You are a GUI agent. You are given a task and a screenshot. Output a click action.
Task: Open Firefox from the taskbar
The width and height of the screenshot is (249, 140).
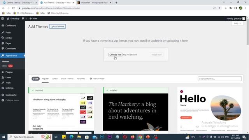pyautogui.click(x=132, y=137)
